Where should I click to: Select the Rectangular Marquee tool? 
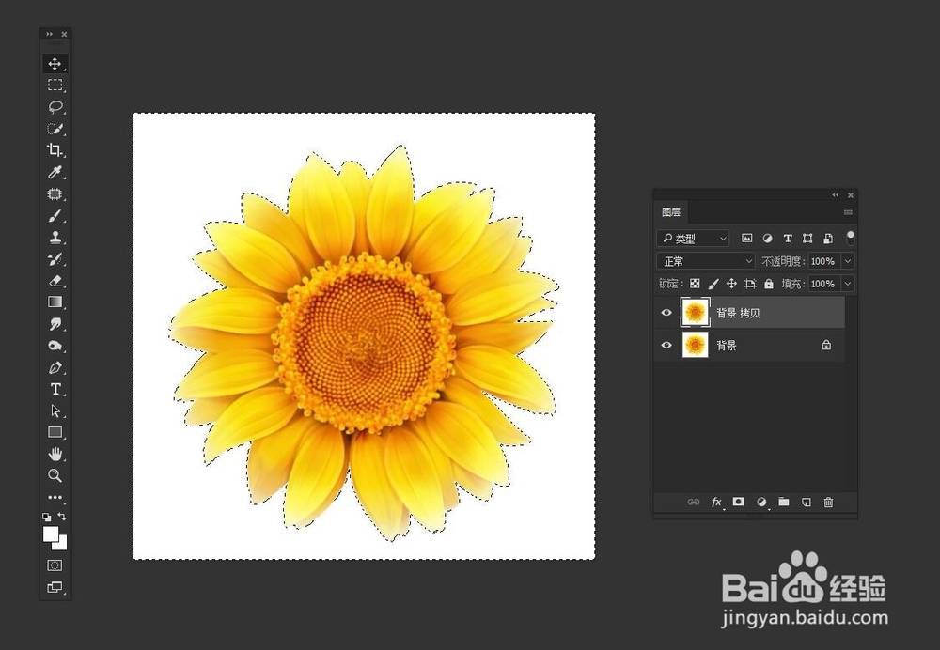click(x=55, y=85)
